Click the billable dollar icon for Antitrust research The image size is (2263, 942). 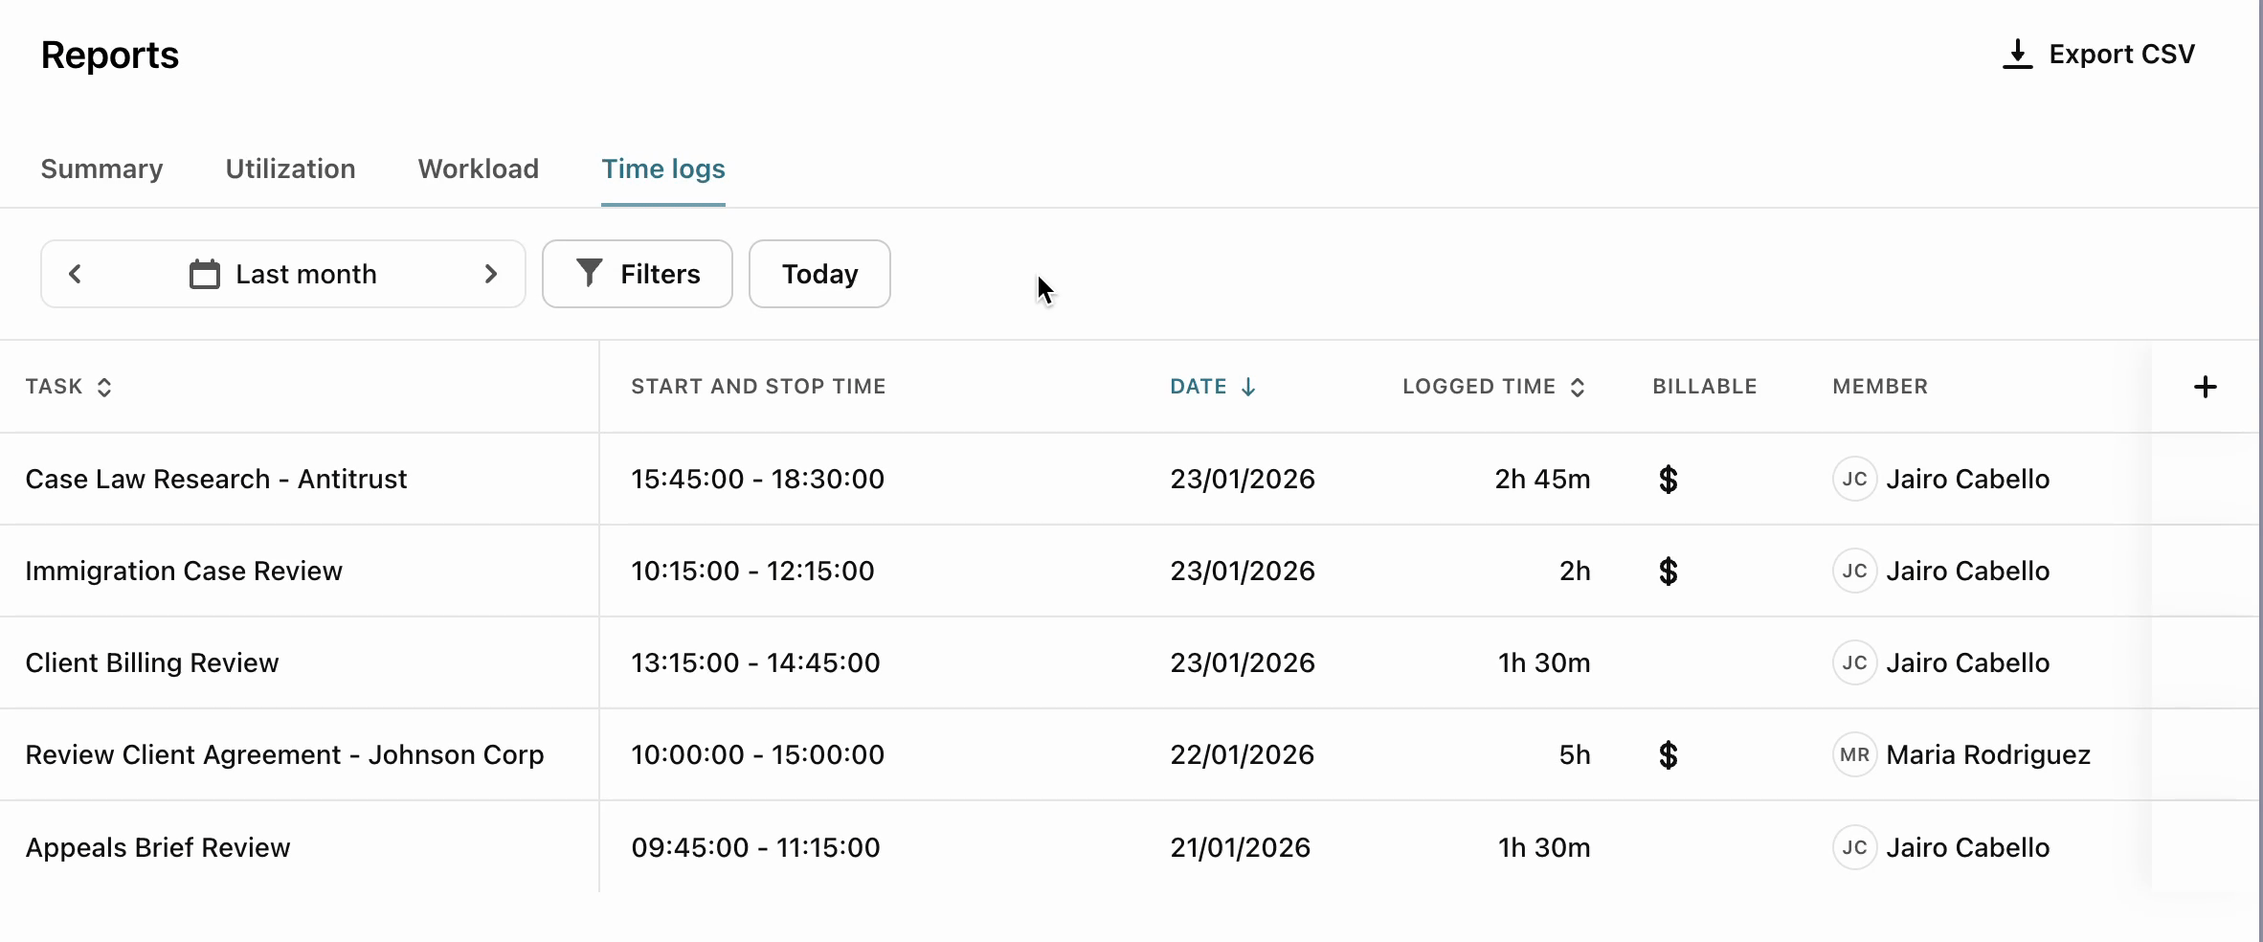tap(1668, 480)
